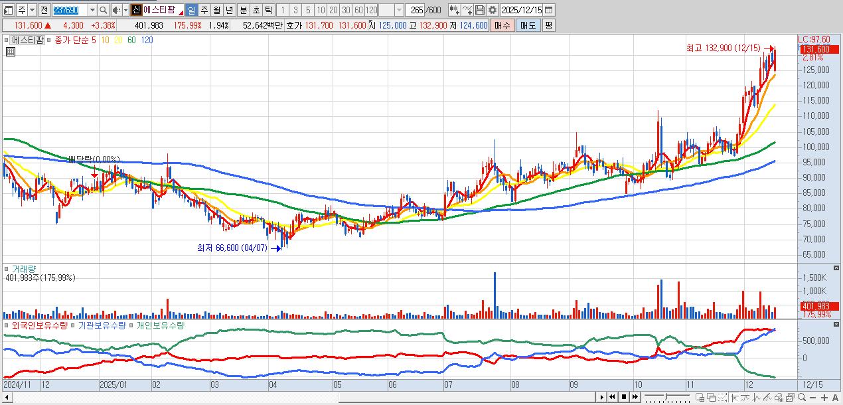Viewport: 843px width, 405px height.
Task: Click the date input field 2025/12/15
Action: point(521,10)
